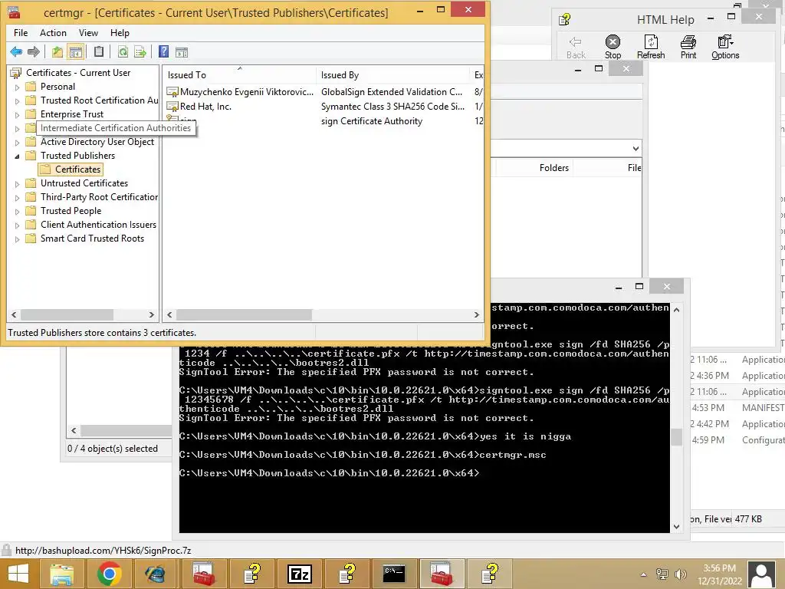The height and width of the screenshot is (589, 785).
Task: Click the network tray icon
Action: click(x=662, y=574)
